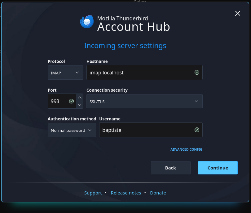Dismiss the Account Hub with the X icon
This screenshot has width=251, height=213.
pos(237,13)
